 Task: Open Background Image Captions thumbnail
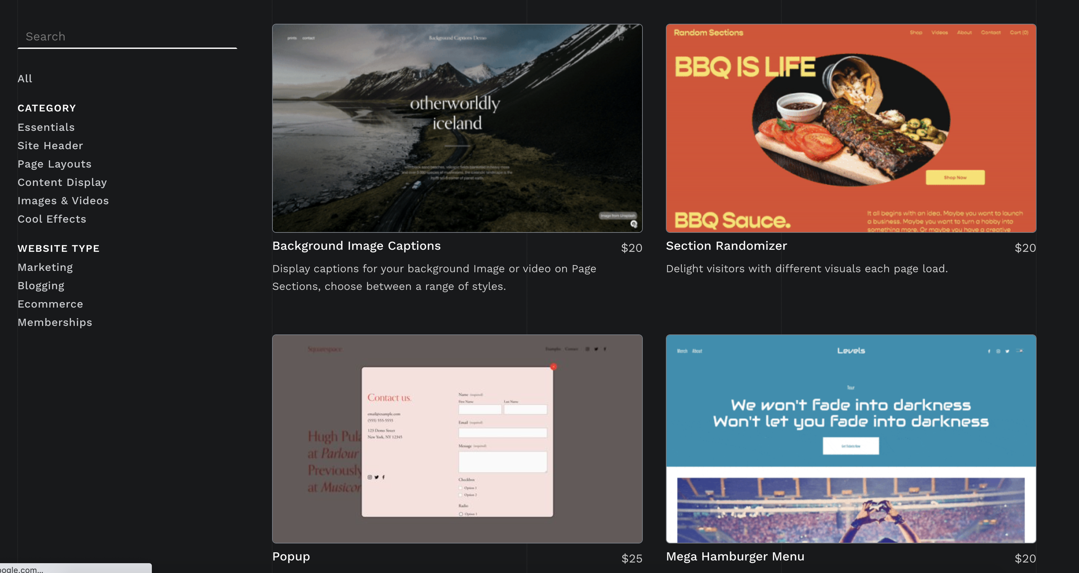pos(457,128)
